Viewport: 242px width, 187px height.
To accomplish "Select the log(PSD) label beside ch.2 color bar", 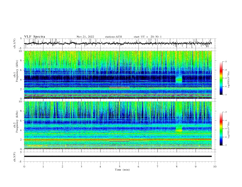I will (x=229, y=130).
